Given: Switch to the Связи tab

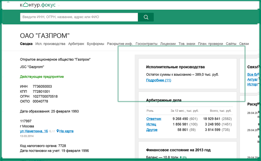Looking at the screenshot, I should (x=244, y=44).
